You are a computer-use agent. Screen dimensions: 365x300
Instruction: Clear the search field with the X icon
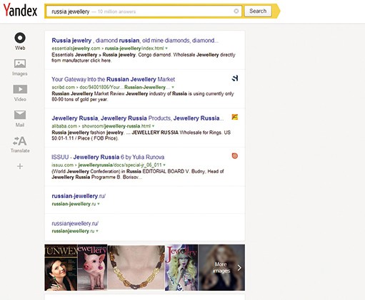point(236,11)
